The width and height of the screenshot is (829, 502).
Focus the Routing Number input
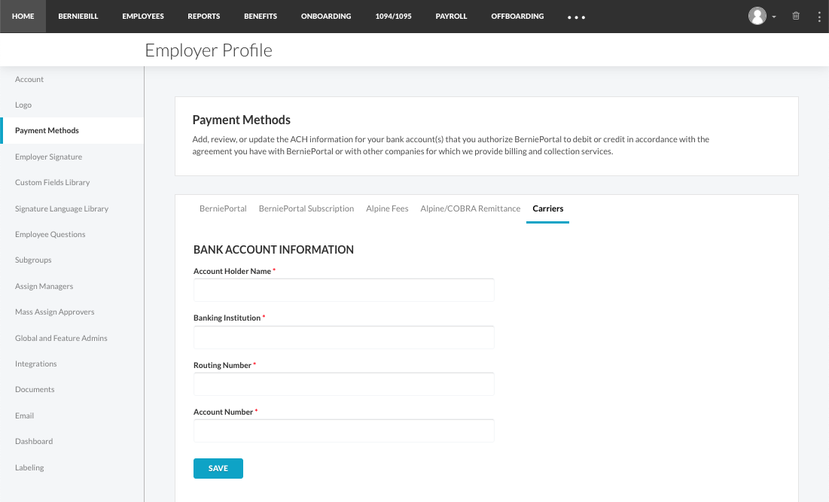point(343,384)
